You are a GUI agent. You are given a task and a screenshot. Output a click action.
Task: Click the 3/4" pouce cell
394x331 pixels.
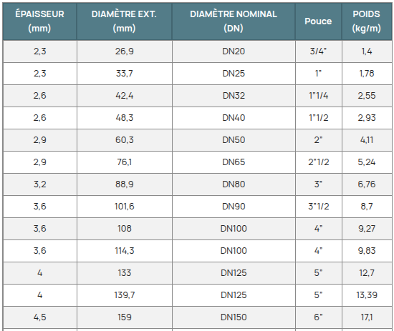point(318,51)
